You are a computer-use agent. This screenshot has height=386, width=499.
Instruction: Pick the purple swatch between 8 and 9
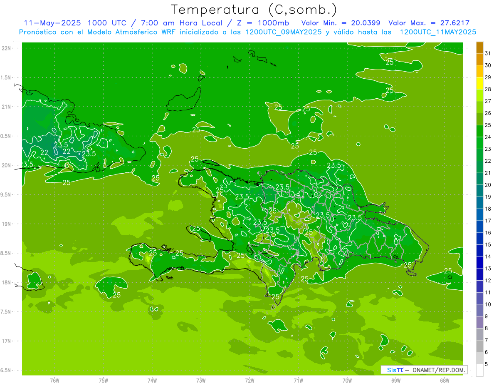coord(479,322)
